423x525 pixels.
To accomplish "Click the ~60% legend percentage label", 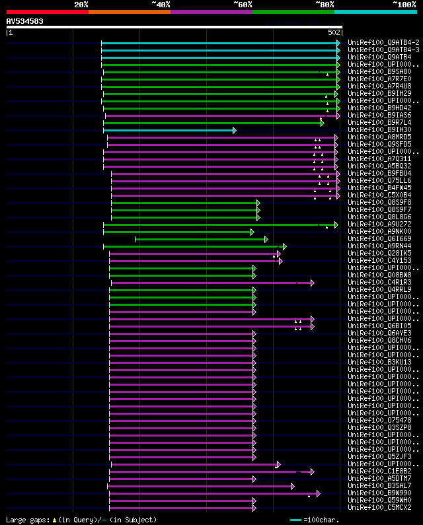I will click(243, 5).
